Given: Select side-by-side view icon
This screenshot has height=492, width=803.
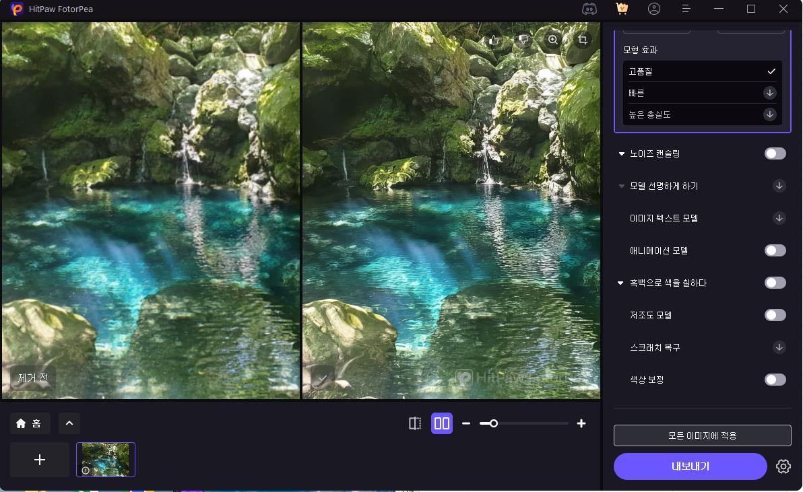Looking at the screenshot, I should click(442, 423).
